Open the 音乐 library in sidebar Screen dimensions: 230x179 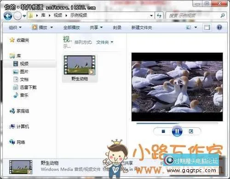24,95
